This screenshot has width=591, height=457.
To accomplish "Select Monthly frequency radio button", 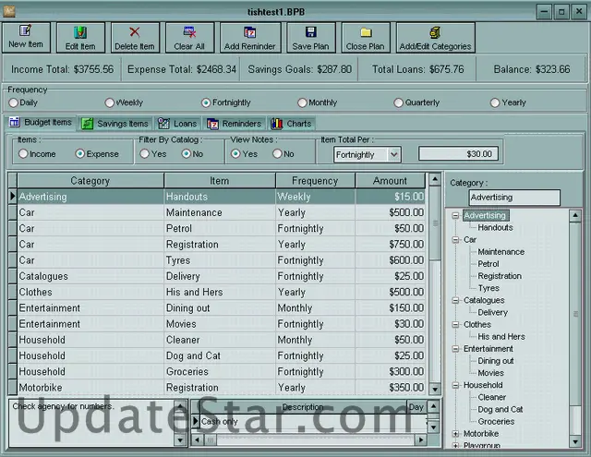I will tap(302, 102).
